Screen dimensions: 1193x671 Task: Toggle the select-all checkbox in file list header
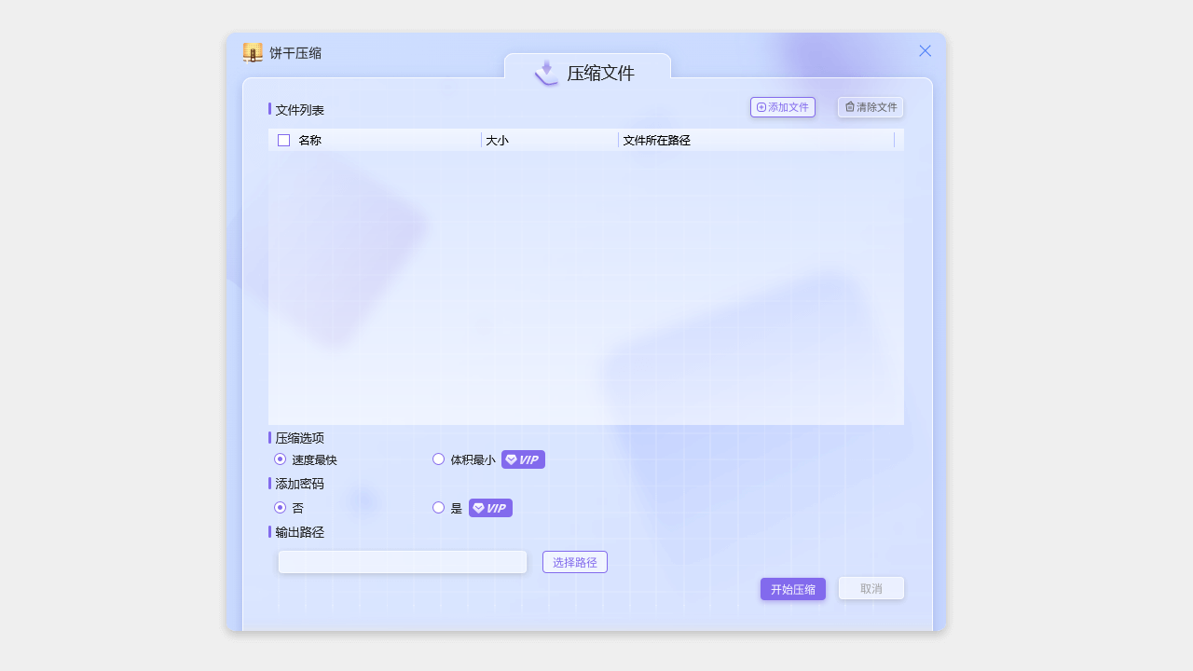coord(283,139)
